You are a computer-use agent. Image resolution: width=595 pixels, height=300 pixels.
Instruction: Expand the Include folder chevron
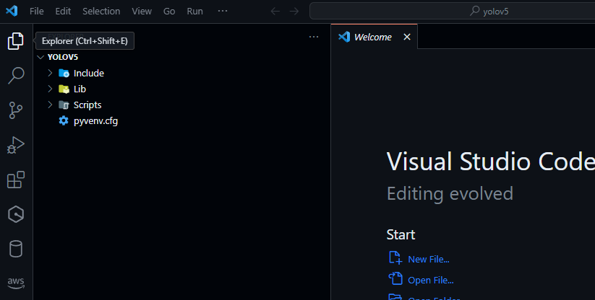tap(50, 73)
